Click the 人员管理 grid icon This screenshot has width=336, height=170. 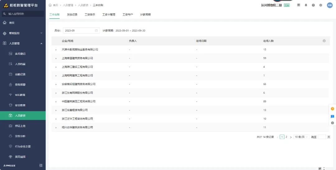(x=4, y=44)
